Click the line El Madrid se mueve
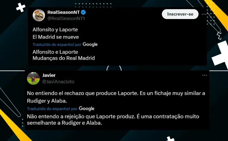Image resolution: width=228 pixels, height=141 pixels. 56,37
